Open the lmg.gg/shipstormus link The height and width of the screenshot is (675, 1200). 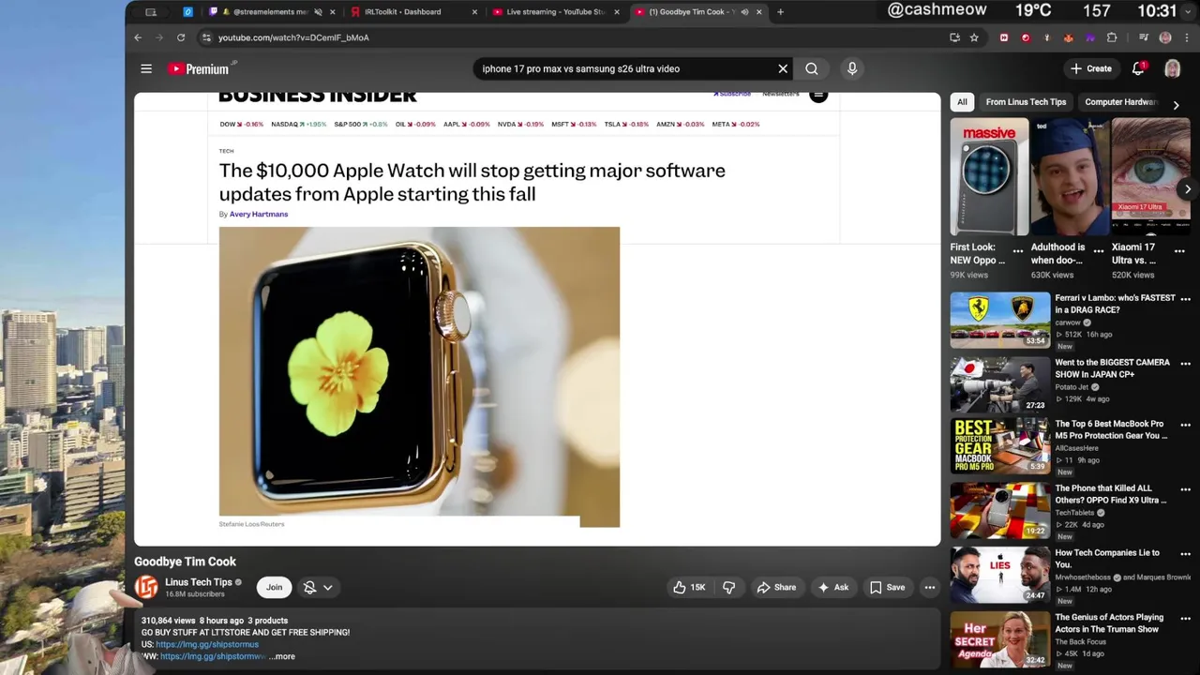point(207,644)
